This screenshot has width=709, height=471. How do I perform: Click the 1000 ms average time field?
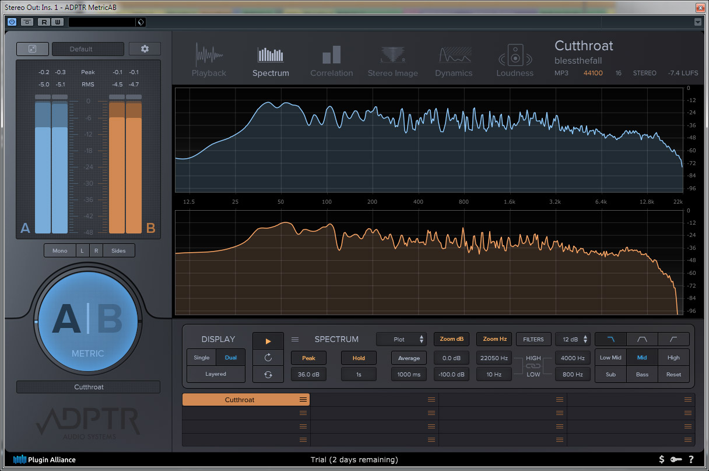pos(409,375)
